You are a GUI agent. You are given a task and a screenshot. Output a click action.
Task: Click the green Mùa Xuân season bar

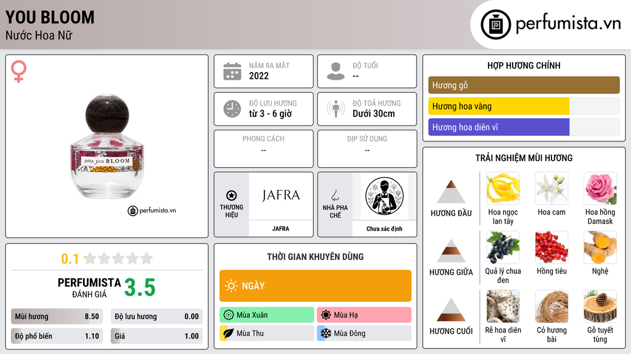267,315
